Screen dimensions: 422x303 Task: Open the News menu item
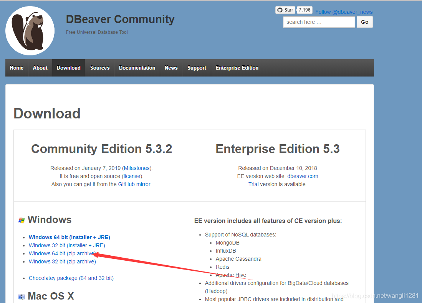171,68
